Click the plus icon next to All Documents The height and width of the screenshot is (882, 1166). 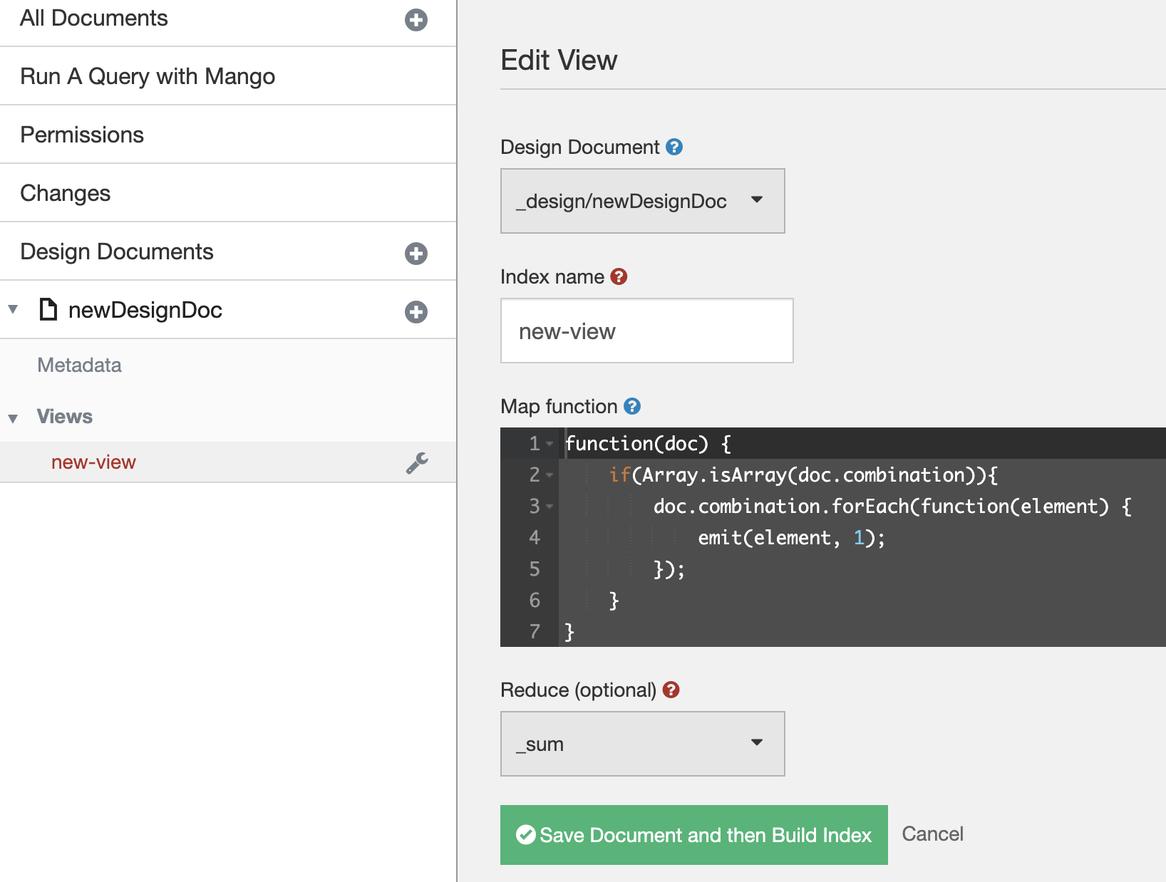[x=416, y=21]
